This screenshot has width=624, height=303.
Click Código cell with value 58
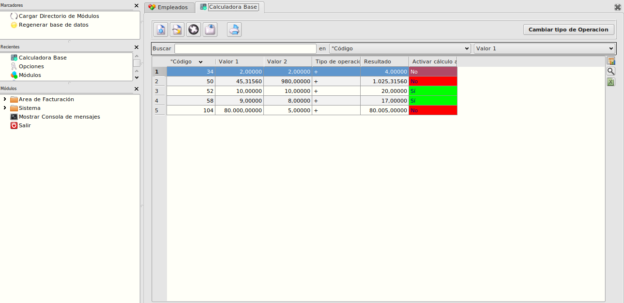pos(191,101)
